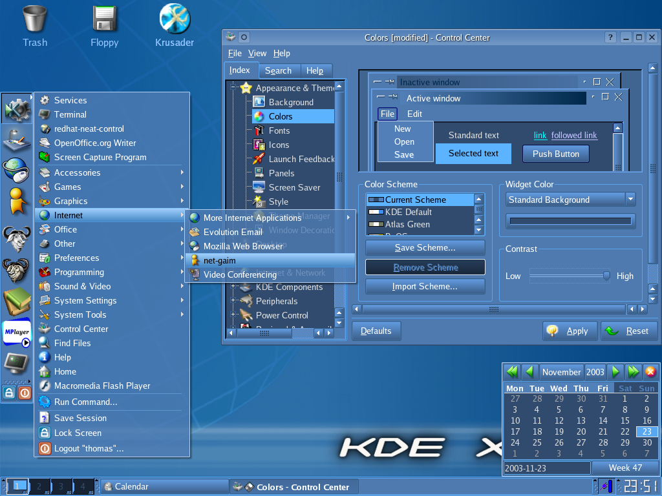This screenshot has width=662, height=496.
Task: Switch to the Help tab
Action: [315, 70]
